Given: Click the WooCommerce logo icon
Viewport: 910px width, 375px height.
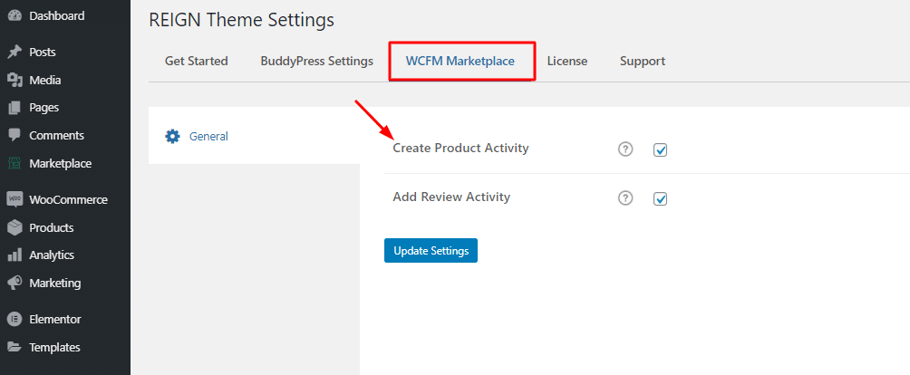Looking at the screenshot, I should (15, 199).
